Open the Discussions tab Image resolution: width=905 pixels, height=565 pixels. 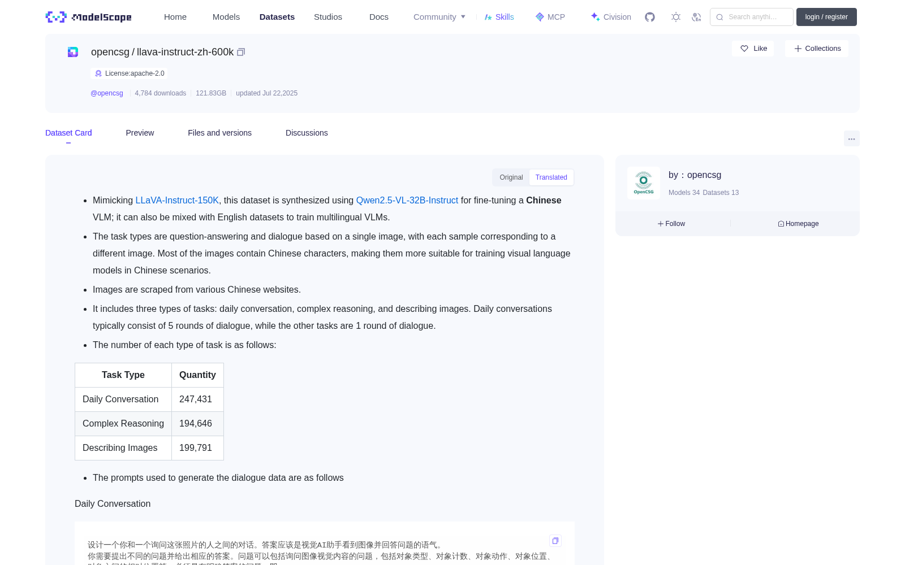click(x=307, y=133)
